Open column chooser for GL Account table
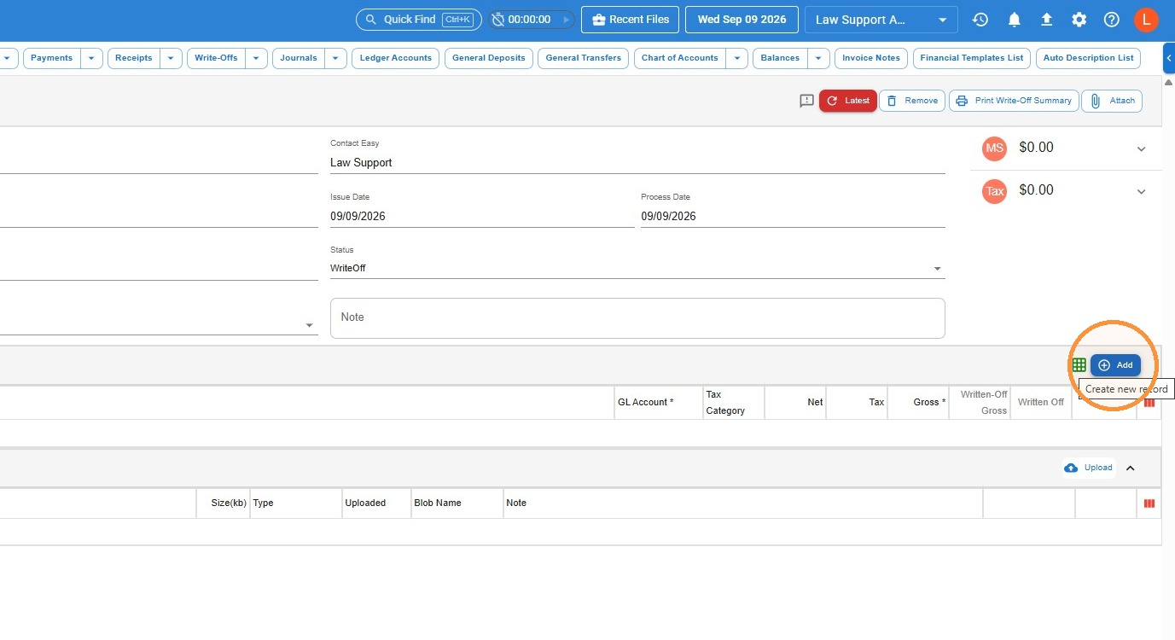This screenshot has width=1175, height=640. [1149, 403]
